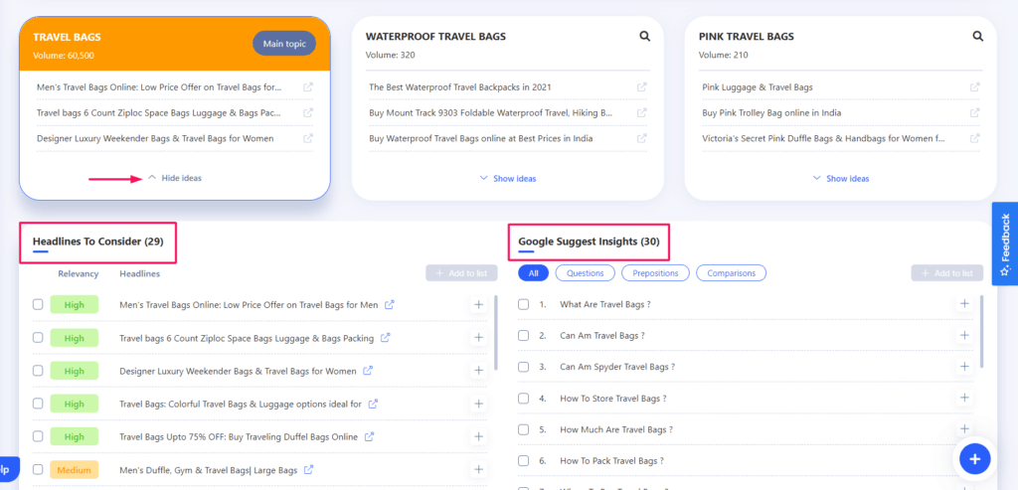Open external link for Pink Luggage & Travel Bags
Image resolution: width=1018 pixels, height=490 pixels.
pyautogui.click(x=975, y=87)
